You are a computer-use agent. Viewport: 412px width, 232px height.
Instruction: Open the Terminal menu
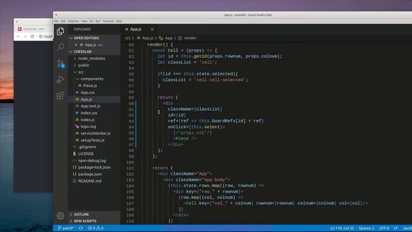[x=108, y=21]
